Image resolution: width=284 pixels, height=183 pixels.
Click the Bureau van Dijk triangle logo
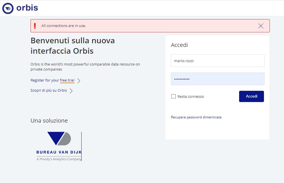click(x=59, y=139)
